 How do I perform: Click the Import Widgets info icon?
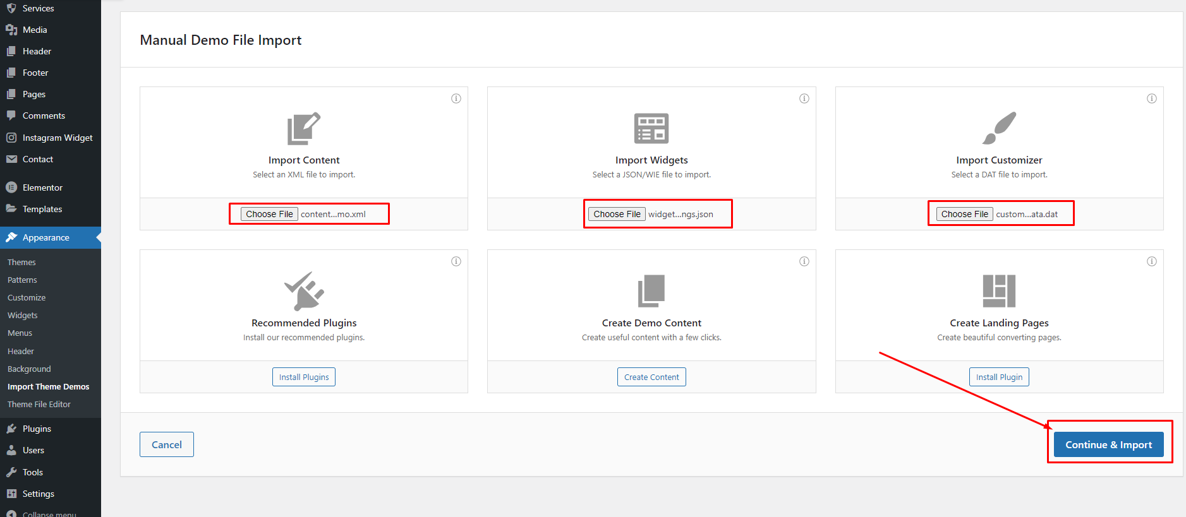point(804,98)
